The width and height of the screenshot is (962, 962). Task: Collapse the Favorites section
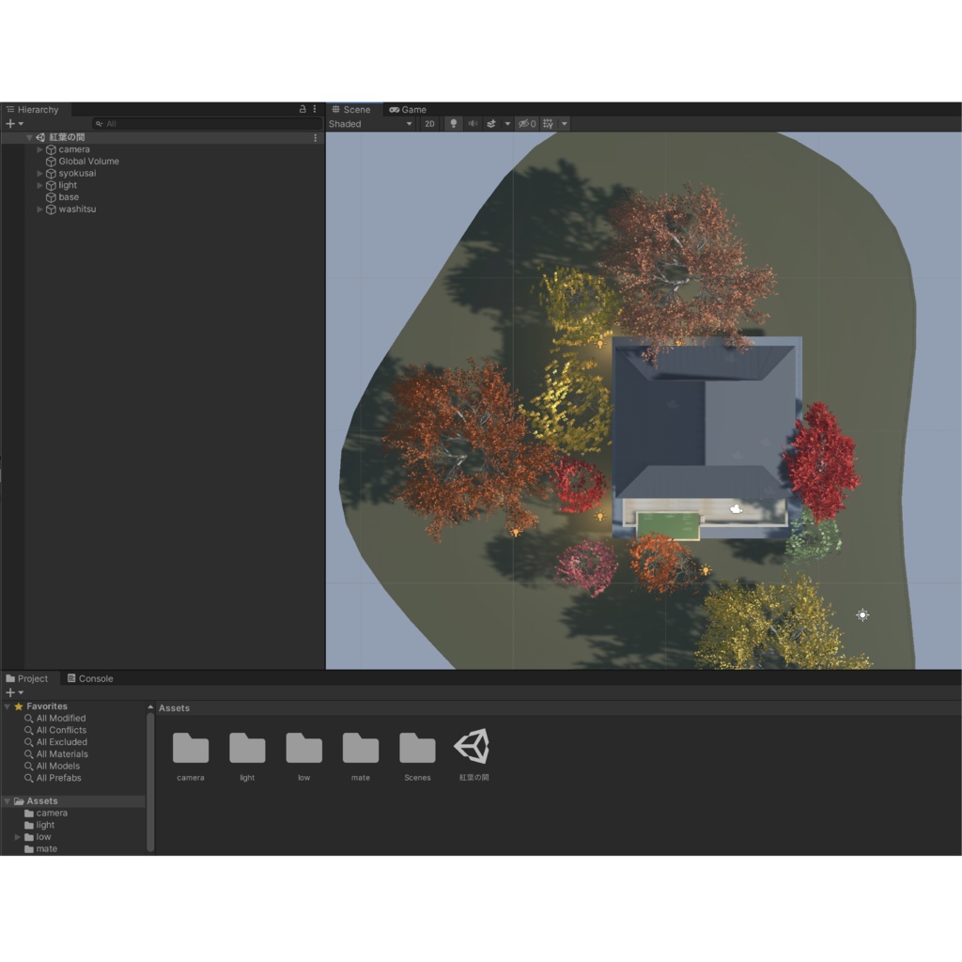8,706
